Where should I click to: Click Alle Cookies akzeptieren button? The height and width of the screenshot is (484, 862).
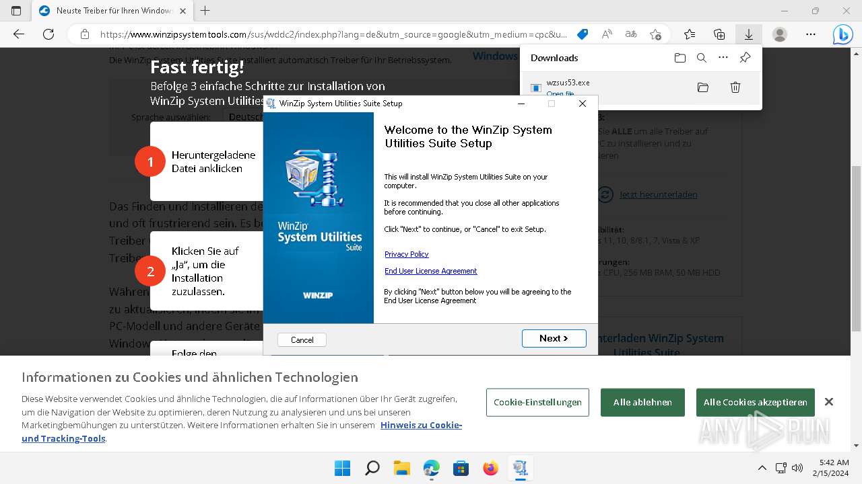click(x=756, y=402)
